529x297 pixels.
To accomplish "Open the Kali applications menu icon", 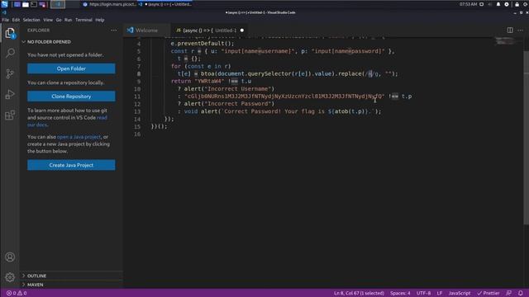I will tap(4, 4).
